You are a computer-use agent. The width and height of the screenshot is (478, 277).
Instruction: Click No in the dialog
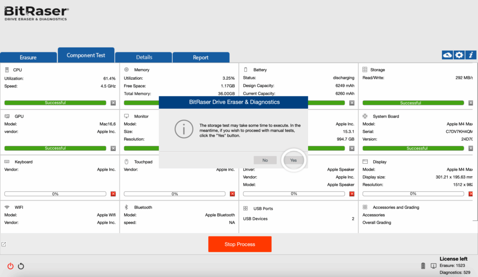(x=265, y=160)
